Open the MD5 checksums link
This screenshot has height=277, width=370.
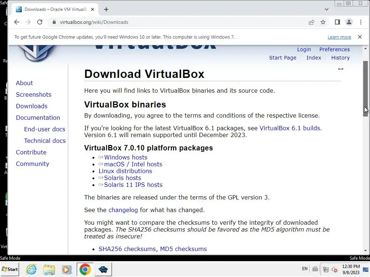click(183, 249)
